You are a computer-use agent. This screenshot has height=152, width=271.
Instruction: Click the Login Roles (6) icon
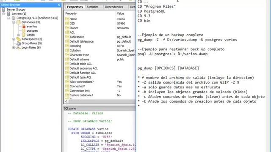coord(19,48)
